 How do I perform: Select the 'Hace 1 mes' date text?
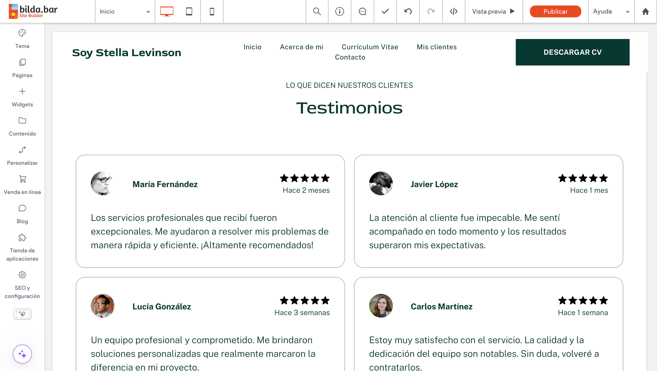[589, 190]
